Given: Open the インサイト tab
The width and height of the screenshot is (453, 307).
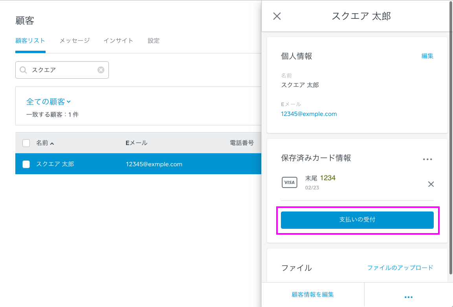Looking at the screenshot, I should point(118,40).
